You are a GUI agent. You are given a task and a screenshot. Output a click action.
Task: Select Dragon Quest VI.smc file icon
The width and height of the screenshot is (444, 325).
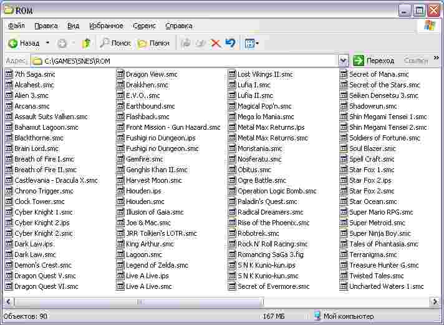tap(9, 286)
